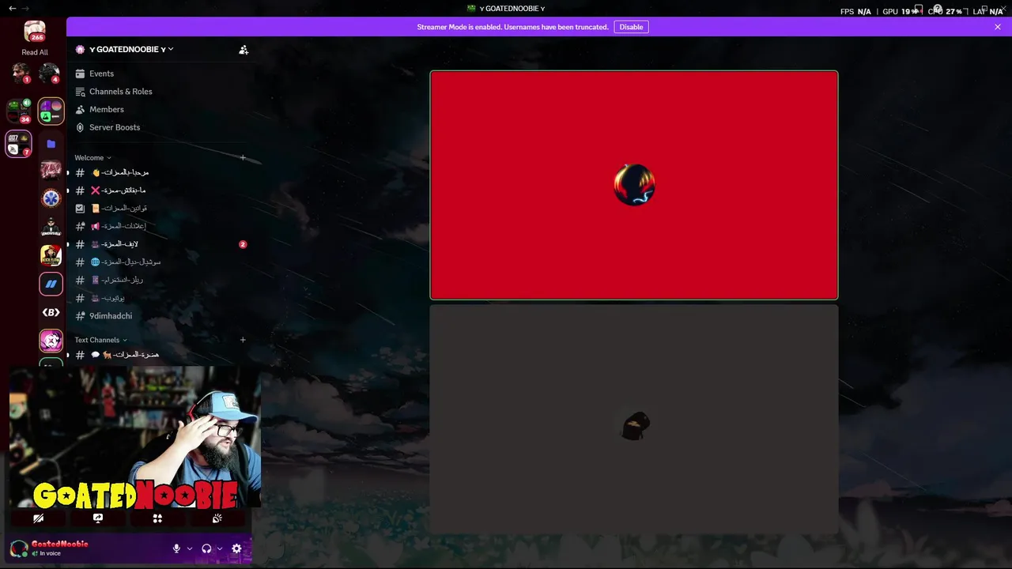Open the server folder showing badge 34
1012x569 pixels.
click(x=19, y=111)
